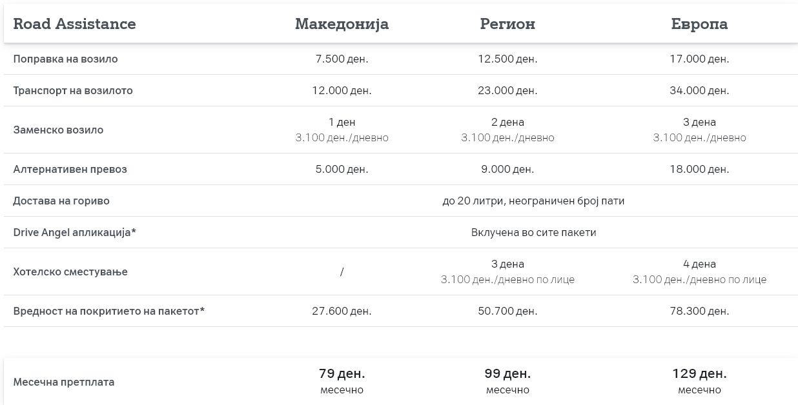Click the 78.300 ден. coverage value
This screenshot has height=405, width=798.
pyautogui.click(x=699, y=311)
